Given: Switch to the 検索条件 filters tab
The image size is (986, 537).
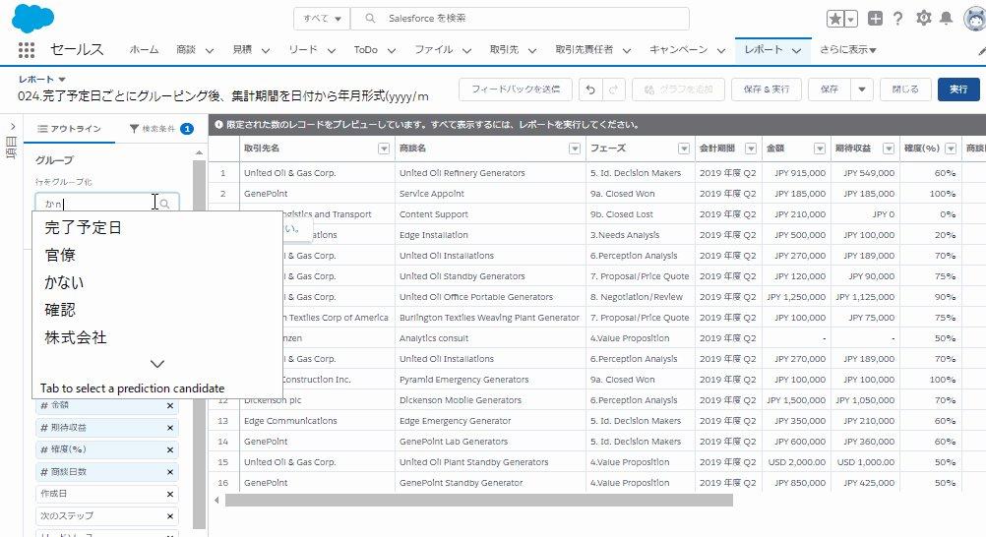Looking at the screenshot, I should [160, 129].
